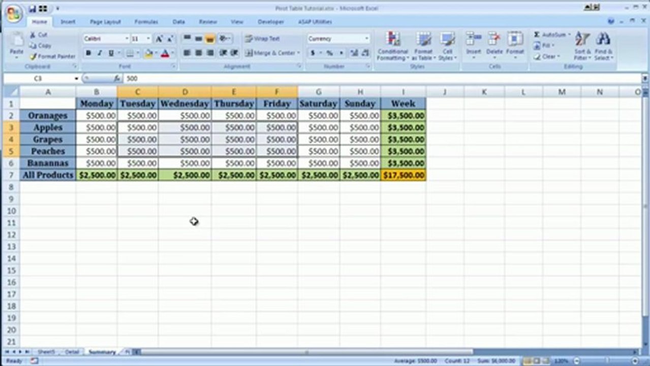Select the Detail sheet tab
650x366 pixels.
pos(72,352)
